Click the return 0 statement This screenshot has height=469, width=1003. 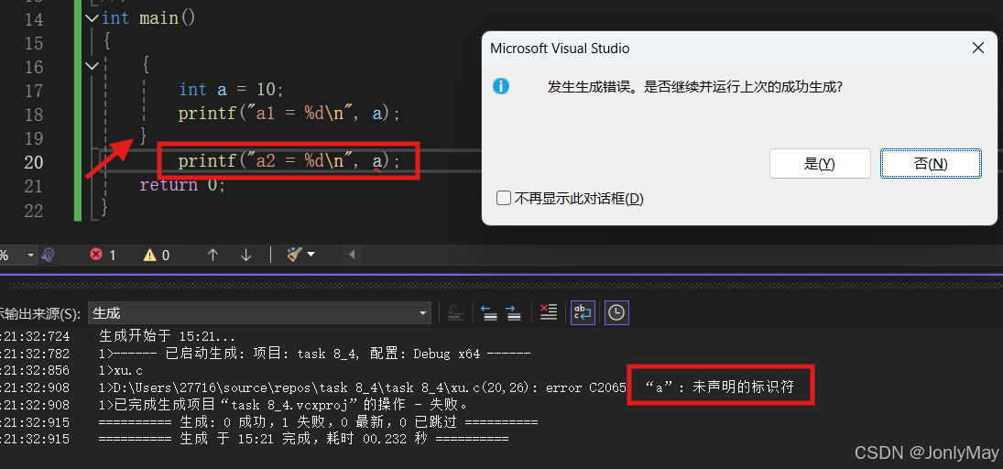click(182, 186)
